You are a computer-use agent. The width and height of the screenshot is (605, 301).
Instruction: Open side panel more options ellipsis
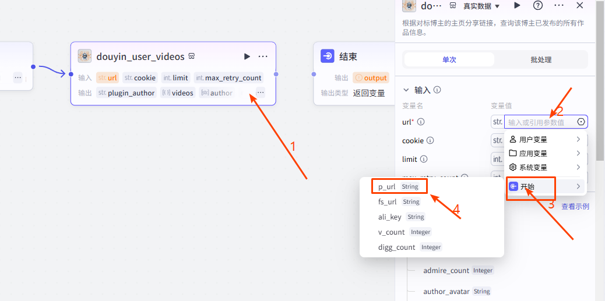559,5
